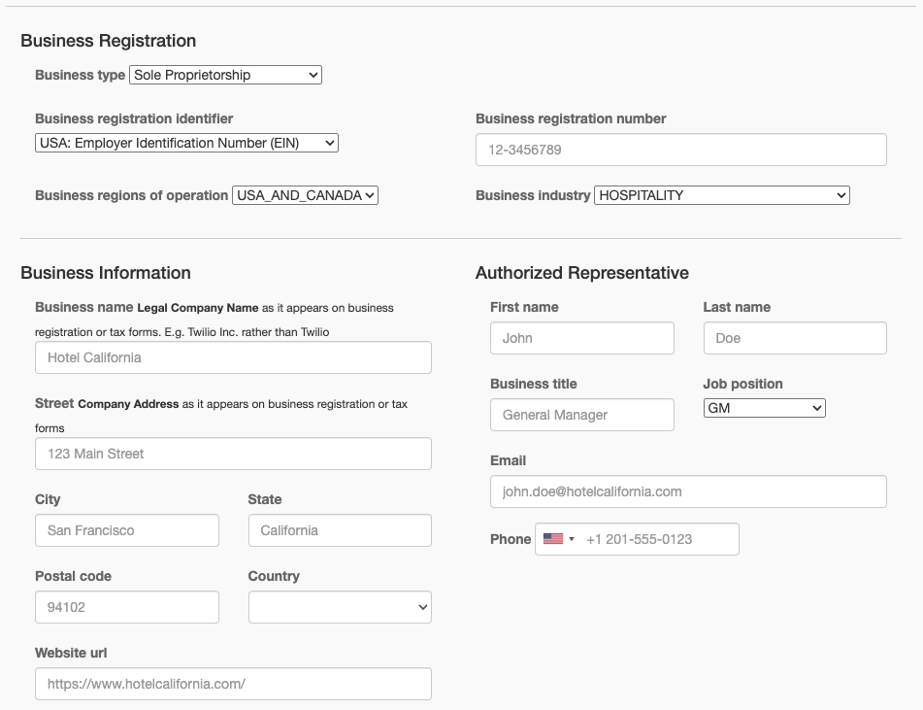The width and height of the screenshot is (923, 710).
Task: Expand the Country dropdown
Action: click(340, 607)
